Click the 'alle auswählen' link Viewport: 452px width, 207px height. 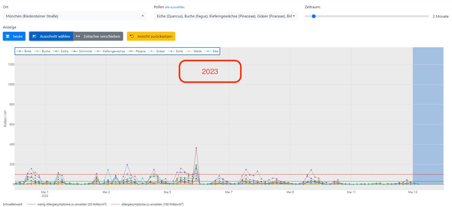pyautogui.click(x=175, y=7)
